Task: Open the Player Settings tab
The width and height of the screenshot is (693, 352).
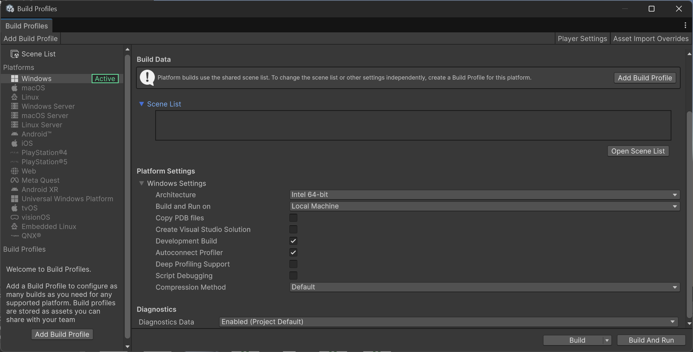Action: point(582,39)
